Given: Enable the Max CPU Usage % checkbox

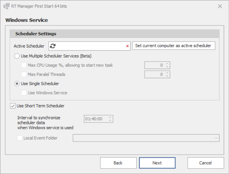Looking at the screenshot, I should click(24, 65).
